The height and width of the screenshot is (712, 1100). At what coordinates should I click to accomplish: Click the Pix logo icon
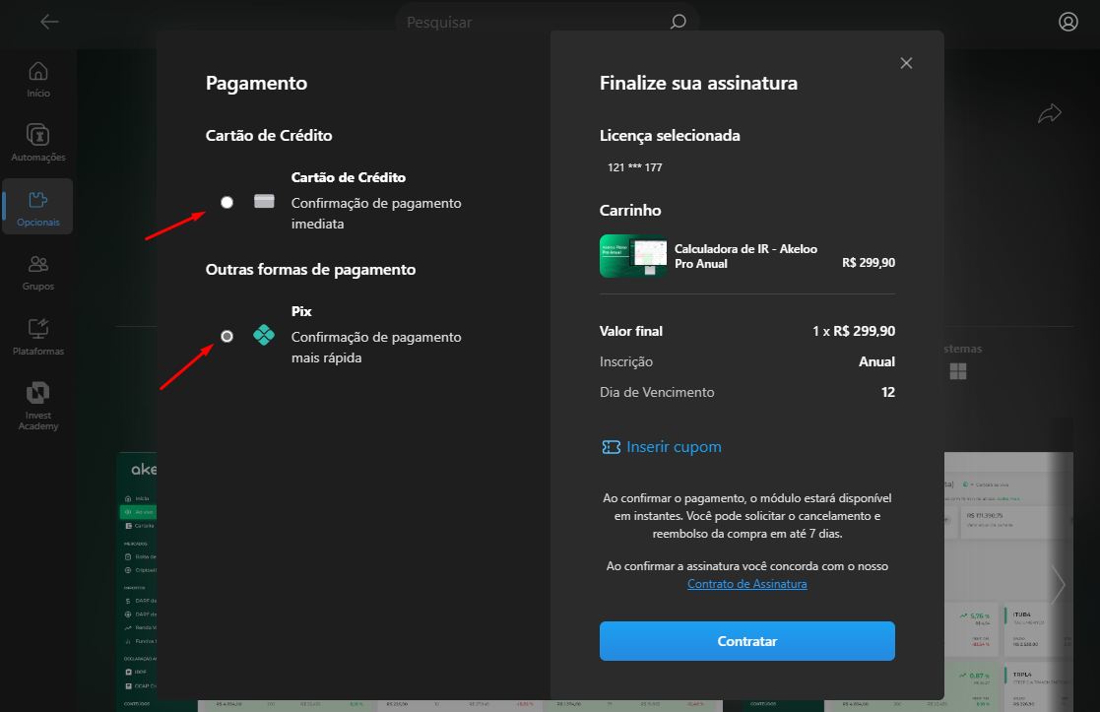pos(264,335)
